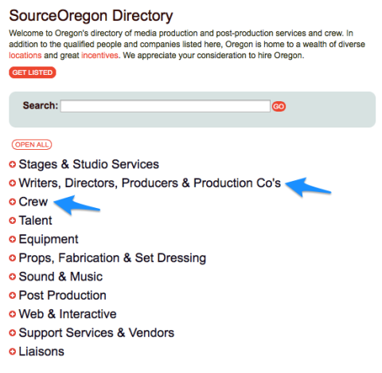Open the Crew category label
This screenshot has width=382, height=373.
[x=33, y=202]
